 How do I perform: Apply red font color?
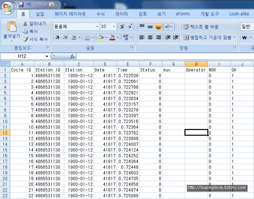tap(112, 38)
